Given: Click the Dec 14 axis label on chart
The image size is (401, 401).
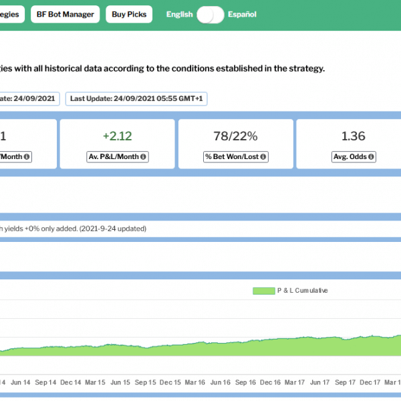Looking at the screenshot, I should [71, 382].
